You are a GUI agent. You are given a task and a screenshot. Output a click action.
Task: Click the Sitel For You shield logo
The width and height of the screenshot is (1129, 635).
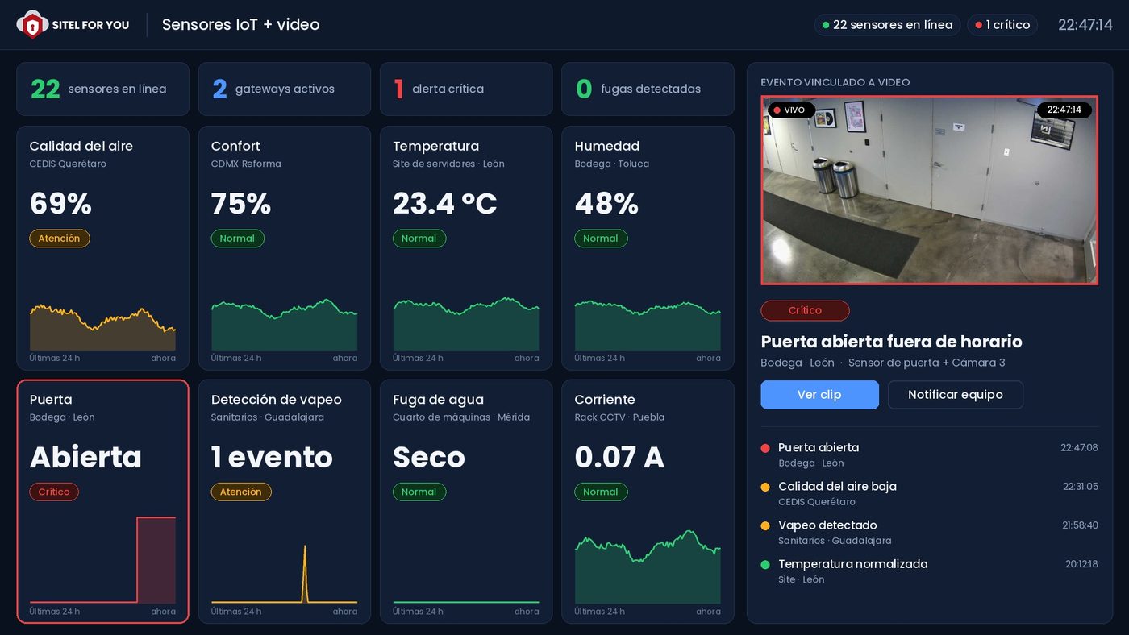tap(32, 25)
